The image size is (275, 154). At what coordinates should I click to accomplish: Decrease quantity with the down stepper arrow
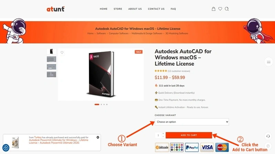point(163,137)
